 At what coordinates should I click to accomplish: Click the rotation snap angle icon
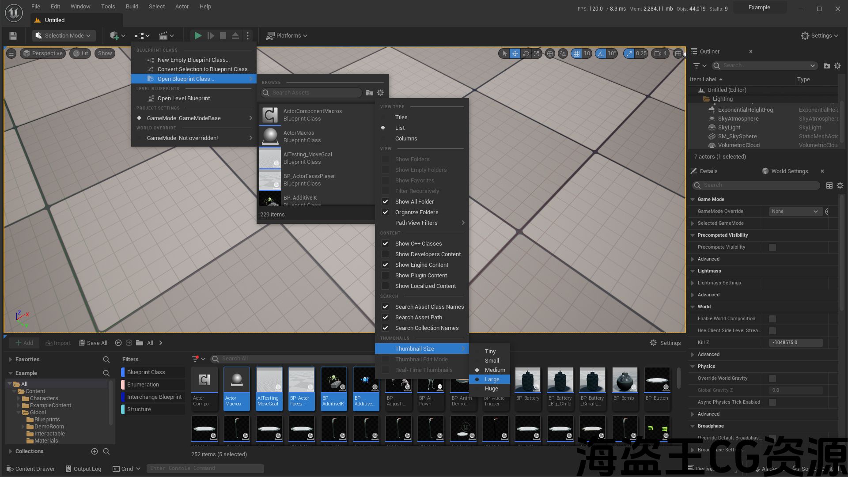[x=600, y=53]
